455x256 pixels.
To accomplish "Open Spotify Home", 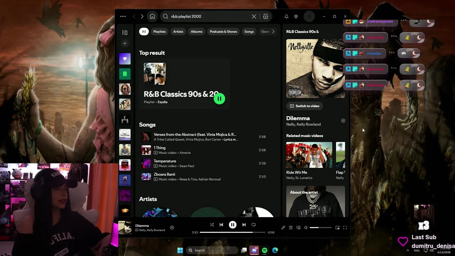I will [152, 16].
